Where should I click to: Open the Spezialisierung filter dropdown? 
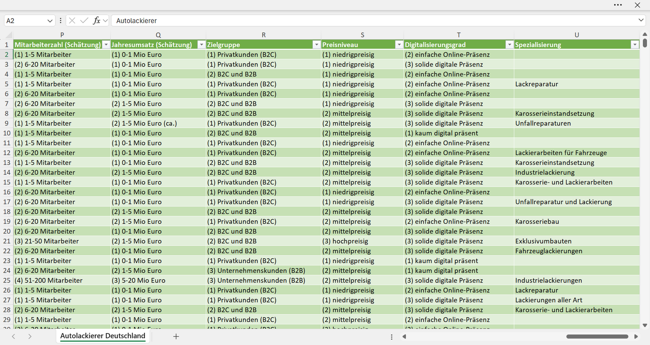[x=635, y=45]
